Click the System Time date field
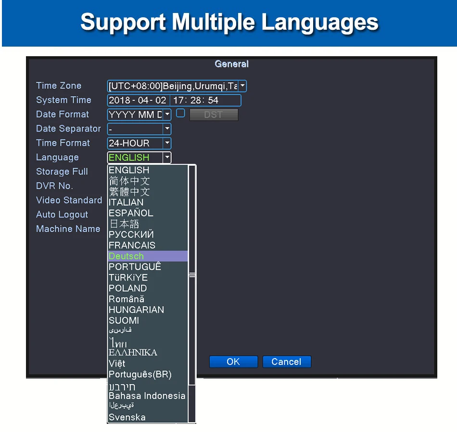The height and width of the screenshot is (432, 457). (138, 100)
